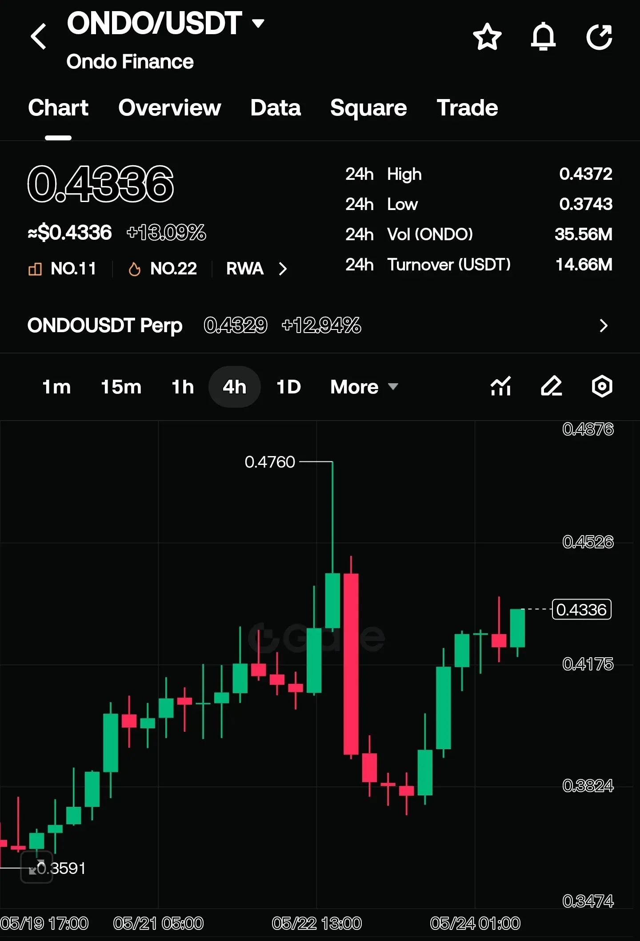Tap the Perp change +12.94%
Viewport: 640px width, 941px height.
[x=321, y=326]
